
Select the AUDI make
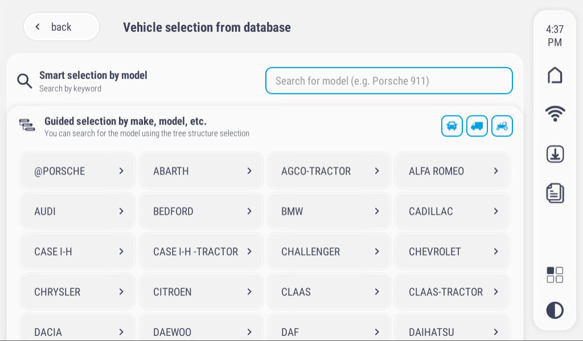78,211
